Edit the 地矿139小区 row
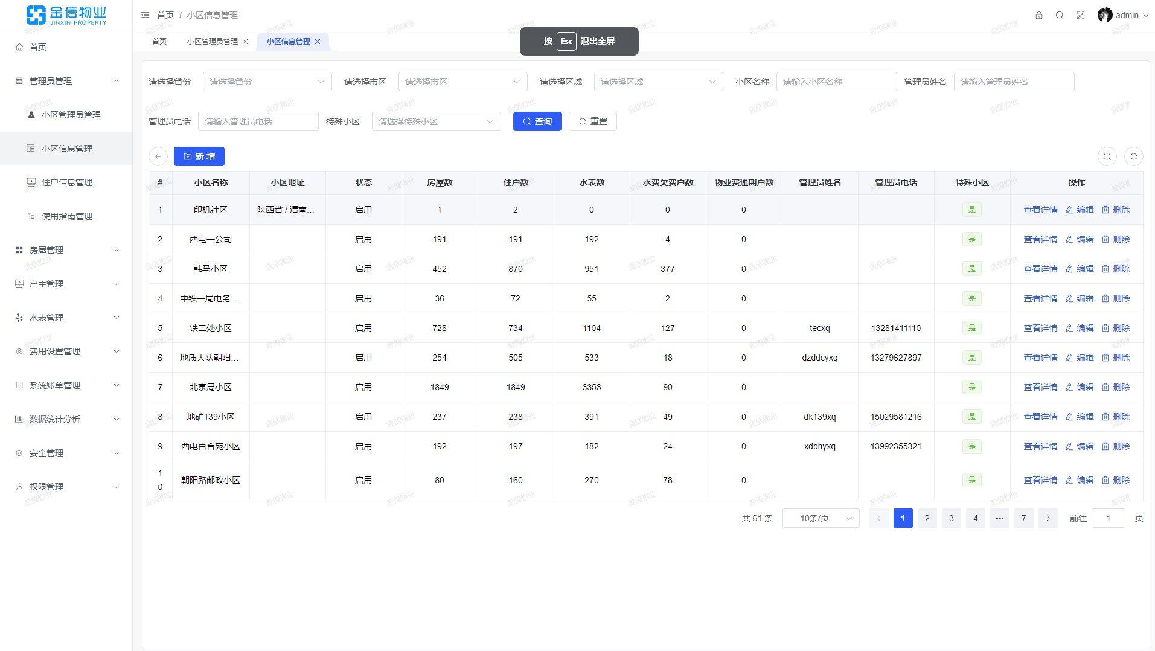The image size is (1155, 651). click(x=1080, y=417)
